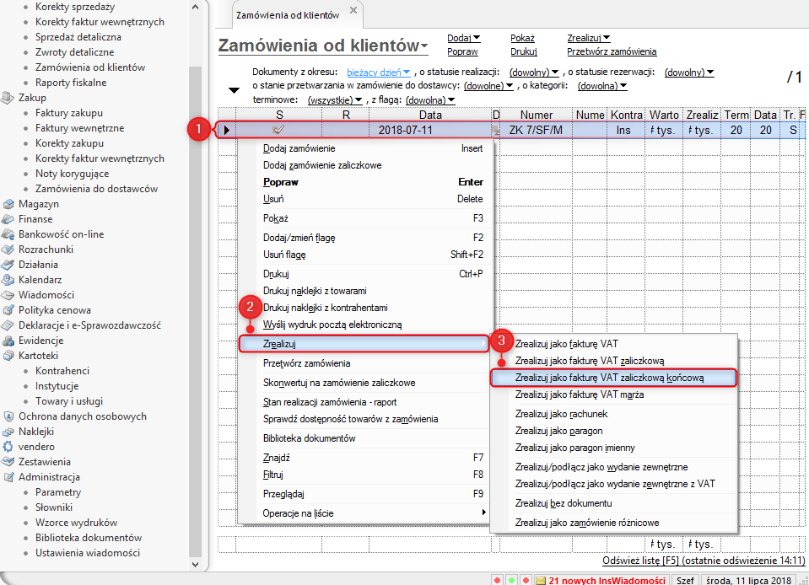Open Towary i usługi in sidebar

pos(68,401)
